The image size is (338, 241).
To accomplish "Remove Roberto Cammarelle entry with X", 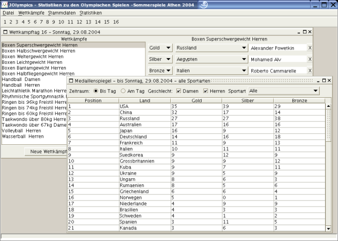I will pyautogui.click(x=310, y=71).
